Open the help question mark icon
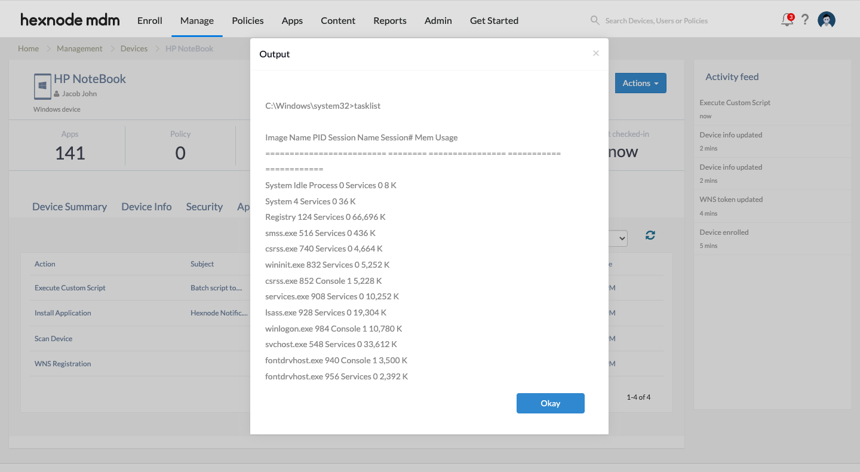Screen dimensions: 860x472 [x=805, y=20]
